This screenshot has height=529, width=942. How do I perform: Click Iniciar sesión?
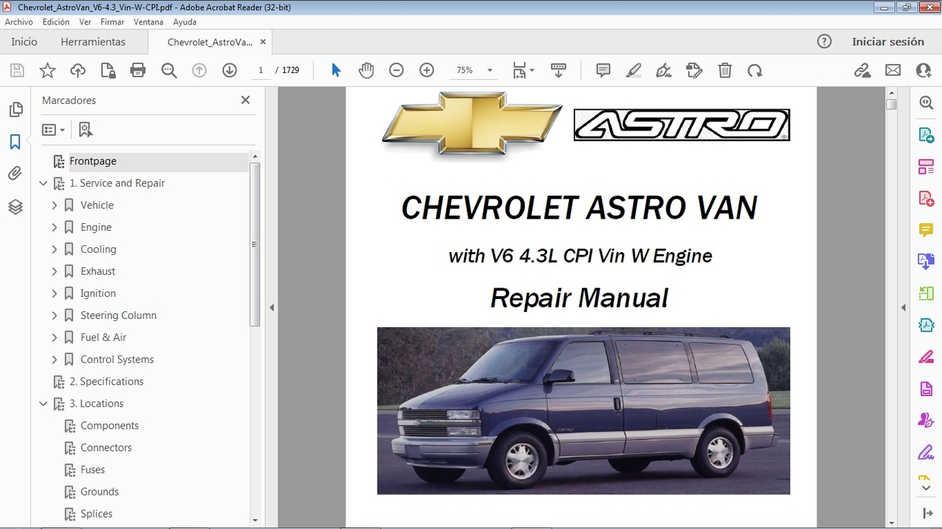coord(888,42)
